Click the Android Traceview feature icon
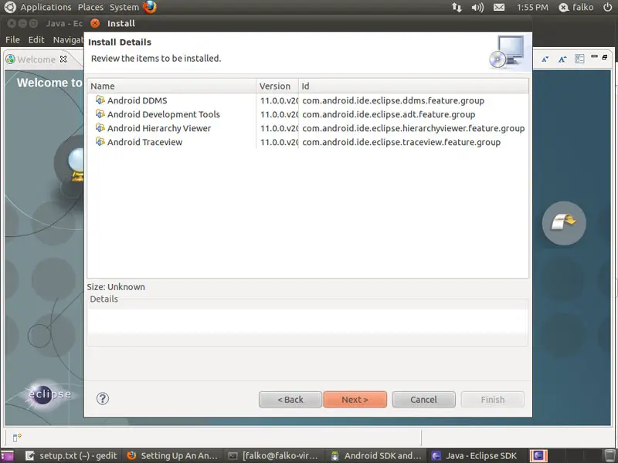Viewport: 618px width, 463px height. pos(100,141)
